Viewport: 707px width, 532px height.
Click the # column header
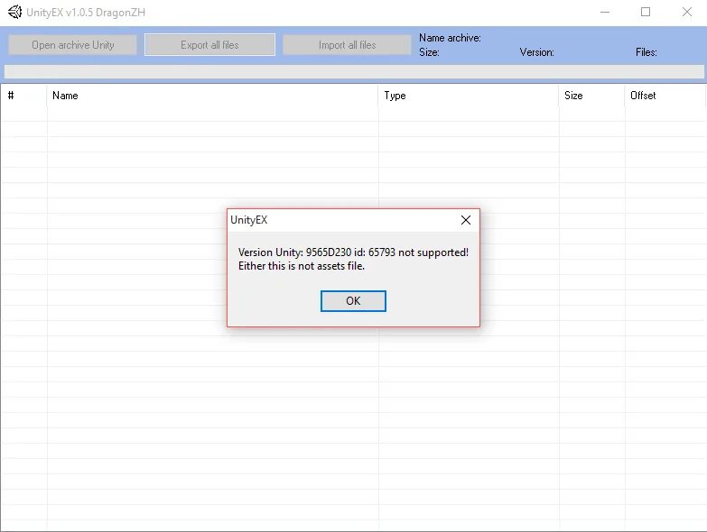tap(23, 96)
